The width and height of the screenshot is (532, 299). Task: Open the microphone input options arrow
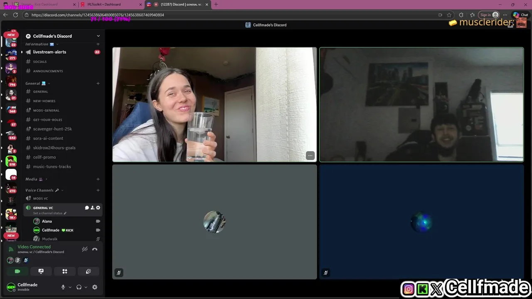pyautogui.click(x=70, y=287)
